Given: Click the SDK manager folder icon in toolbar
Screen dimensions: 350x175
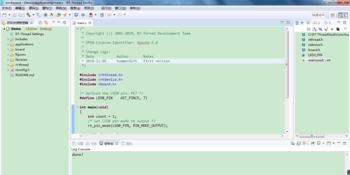Looking at the screenshot, I should (58, 15).
